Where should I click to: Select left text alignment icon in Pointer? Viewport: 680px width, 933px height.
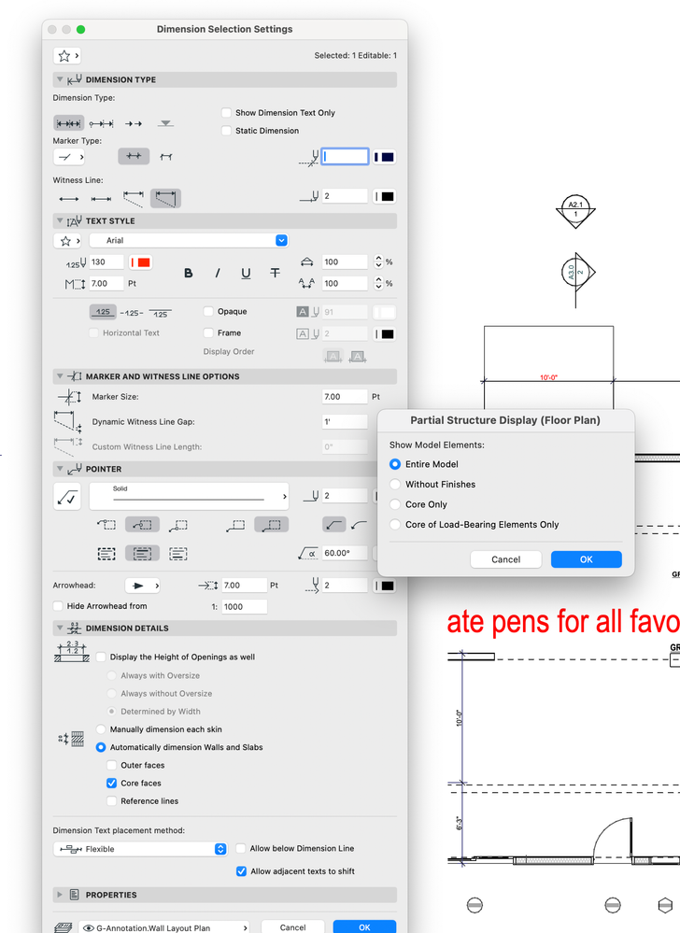coord(106,554)
